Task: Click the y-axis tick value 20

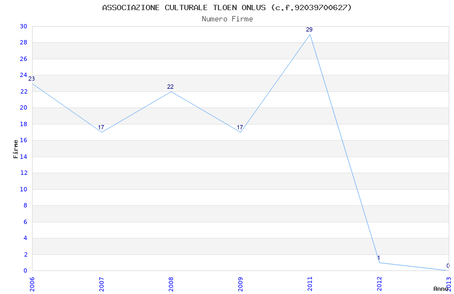Action: click(x=24, y=108)
